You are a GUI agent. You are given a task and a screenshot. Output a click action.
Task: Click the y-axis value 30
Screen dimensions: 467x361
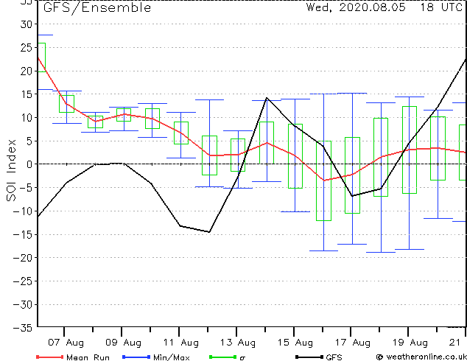click(26, 24)
